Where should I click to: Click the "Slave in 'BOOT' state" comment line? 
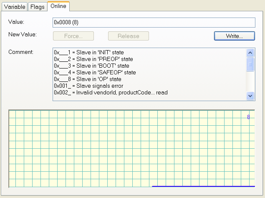click(91, 66)
